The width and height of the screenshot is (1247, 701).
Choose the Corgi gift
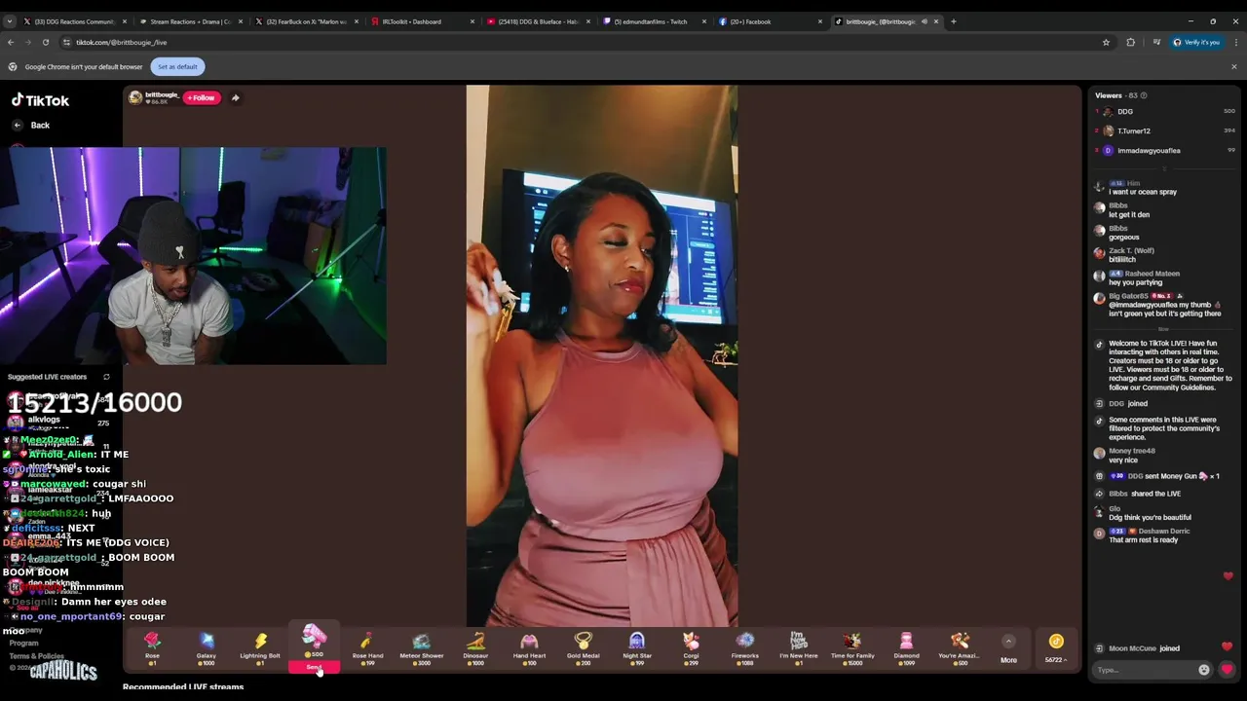click(691, 646)
